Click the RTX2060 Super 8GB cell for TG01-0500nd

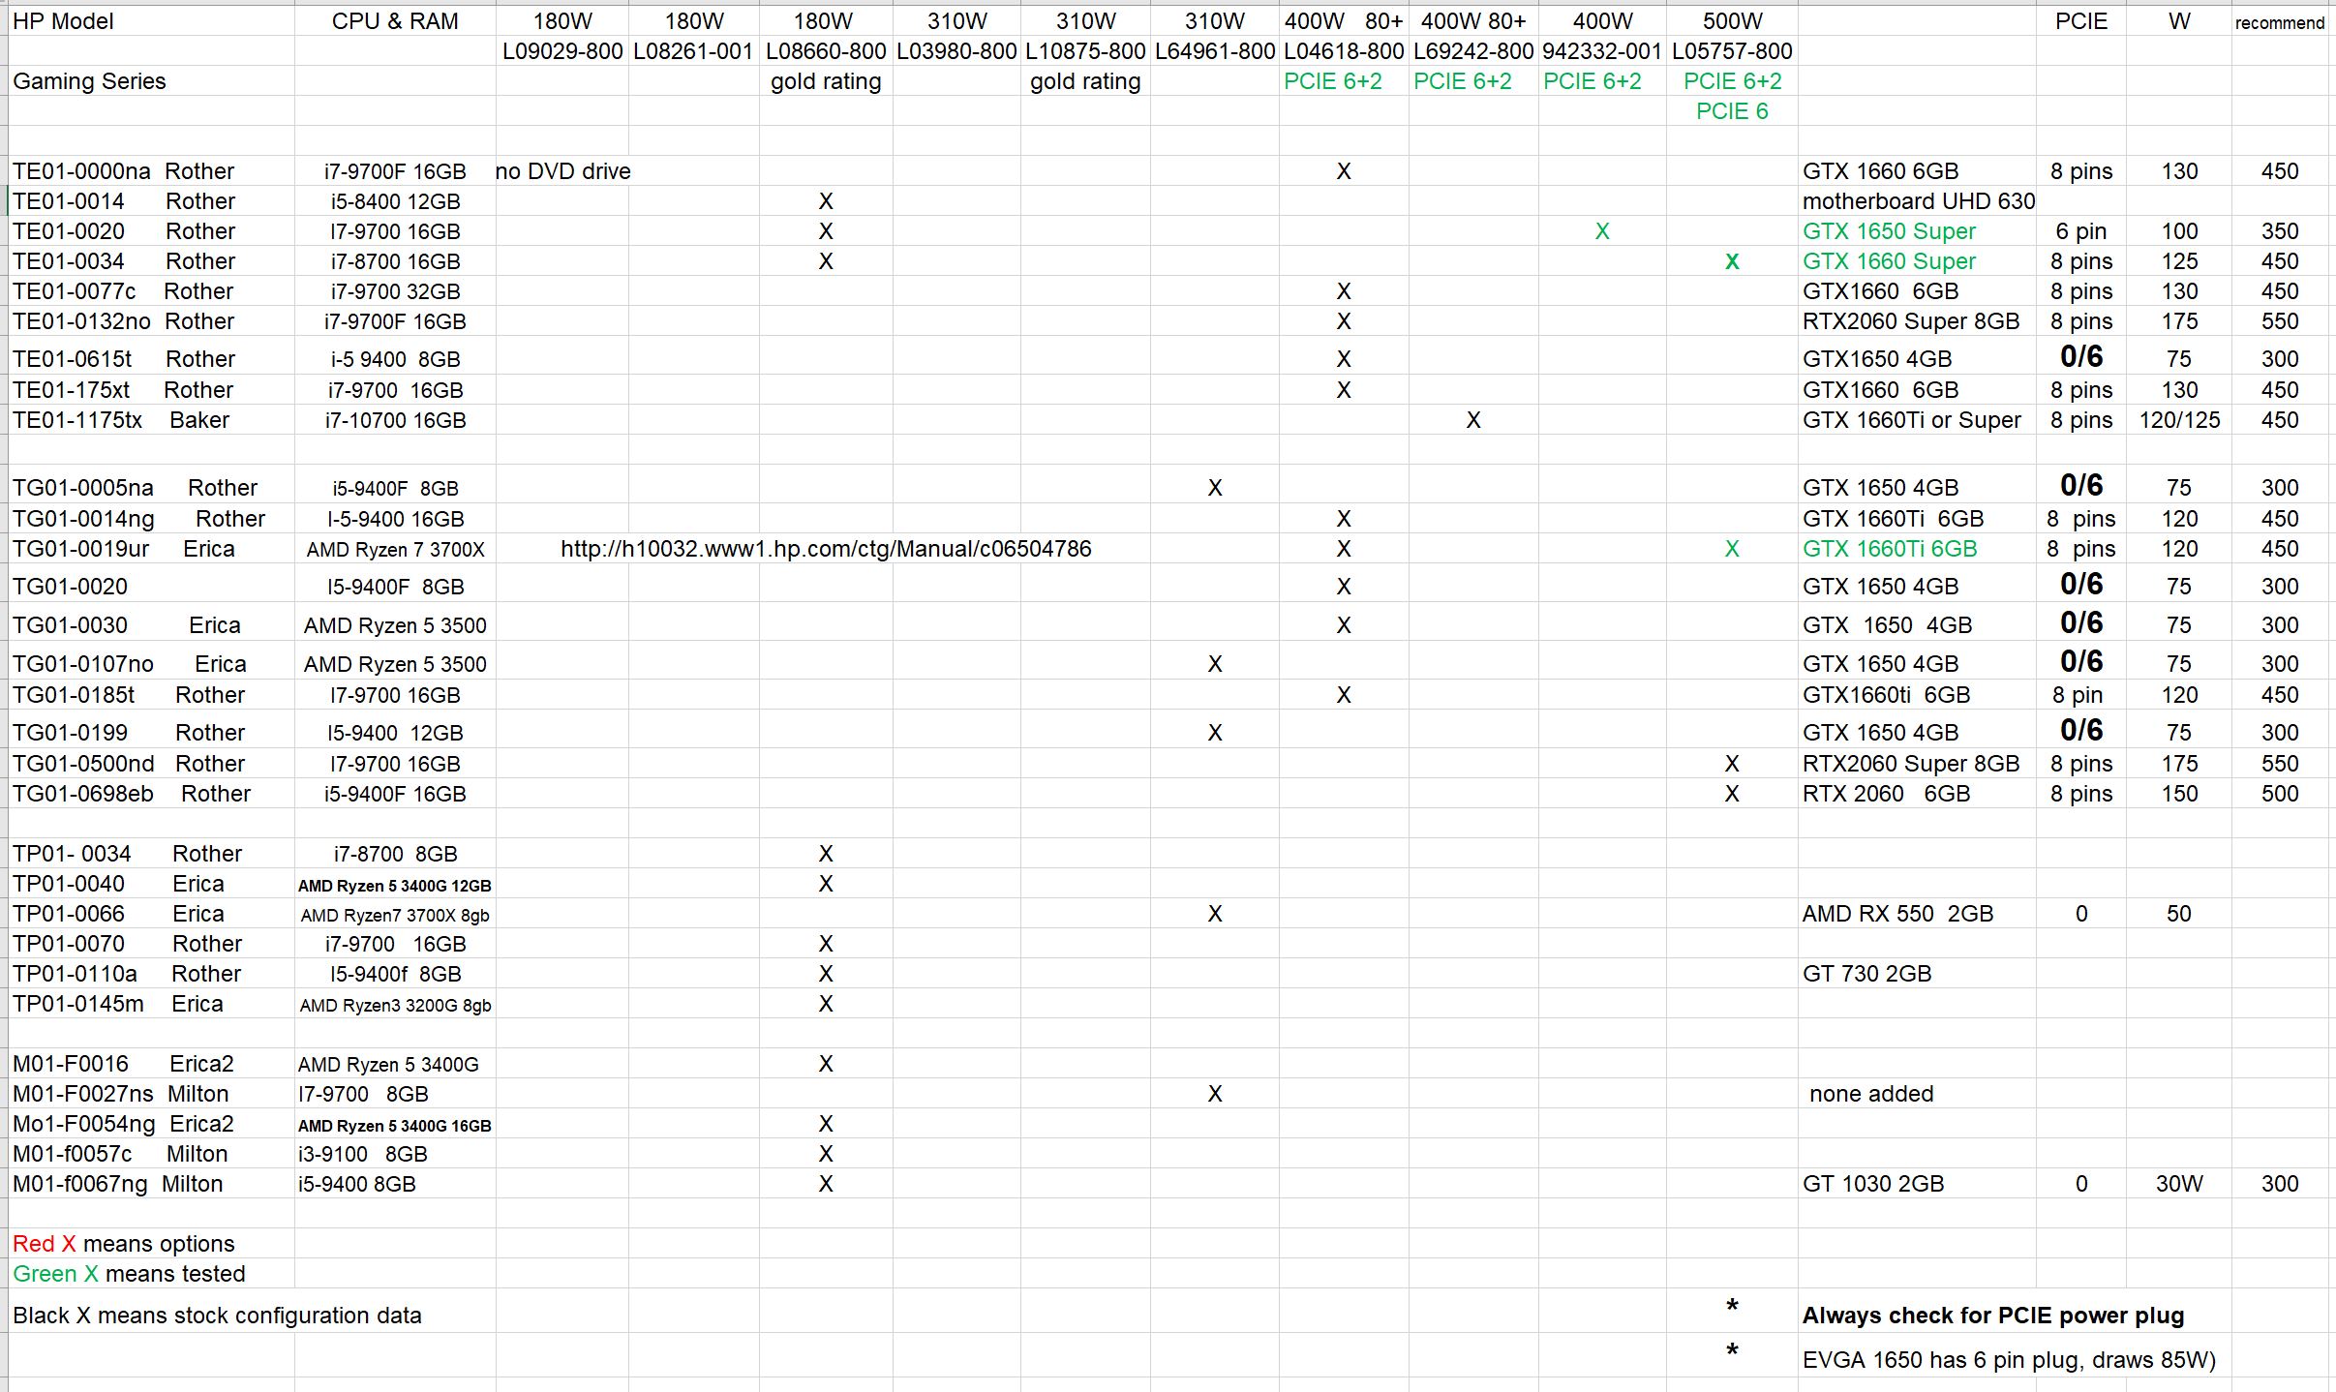coord(1912,763)
